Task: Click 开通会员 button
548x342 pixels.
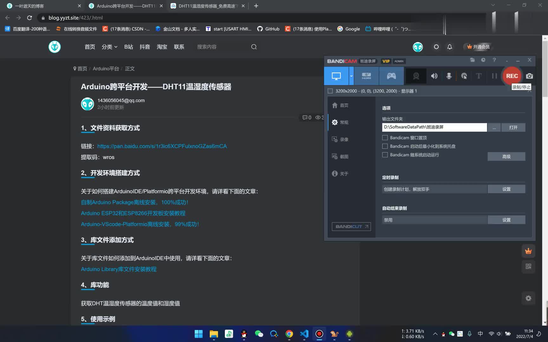Action: pyautogui.click(x=478, y=47)
